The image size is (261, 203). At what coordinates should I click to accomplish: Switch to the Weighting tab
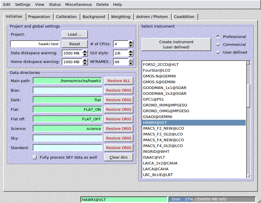click(x=121, y=17)
